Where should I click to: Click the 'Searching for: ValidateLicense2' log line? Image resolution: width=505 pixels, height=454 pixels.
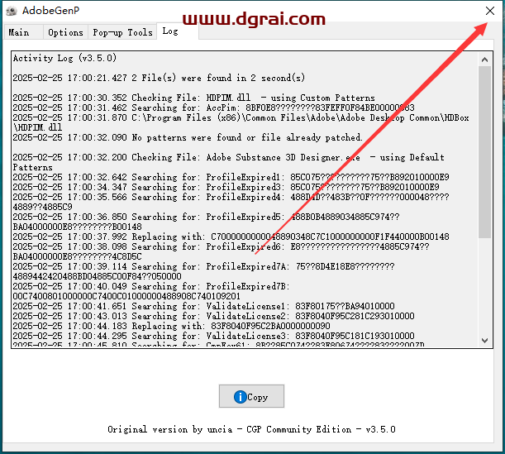(213, 316)
